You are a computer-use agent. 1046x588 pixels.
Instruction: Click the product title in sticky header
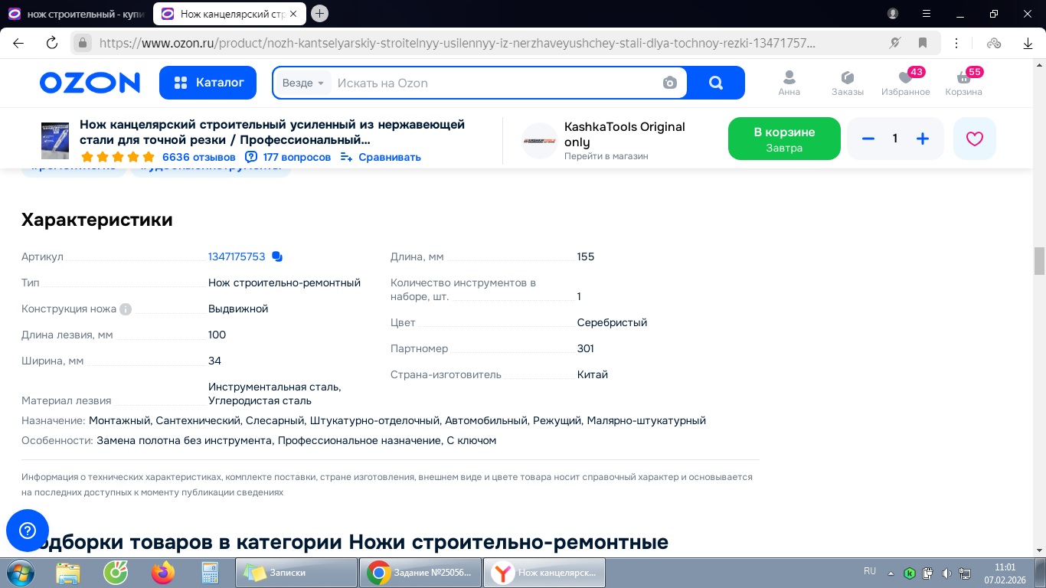(x=273, y=132)
